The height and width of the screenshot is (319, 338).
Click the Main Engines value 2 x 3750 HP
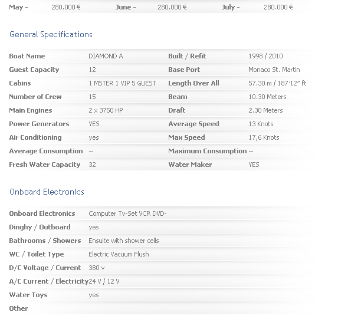[x=106, y=111]
